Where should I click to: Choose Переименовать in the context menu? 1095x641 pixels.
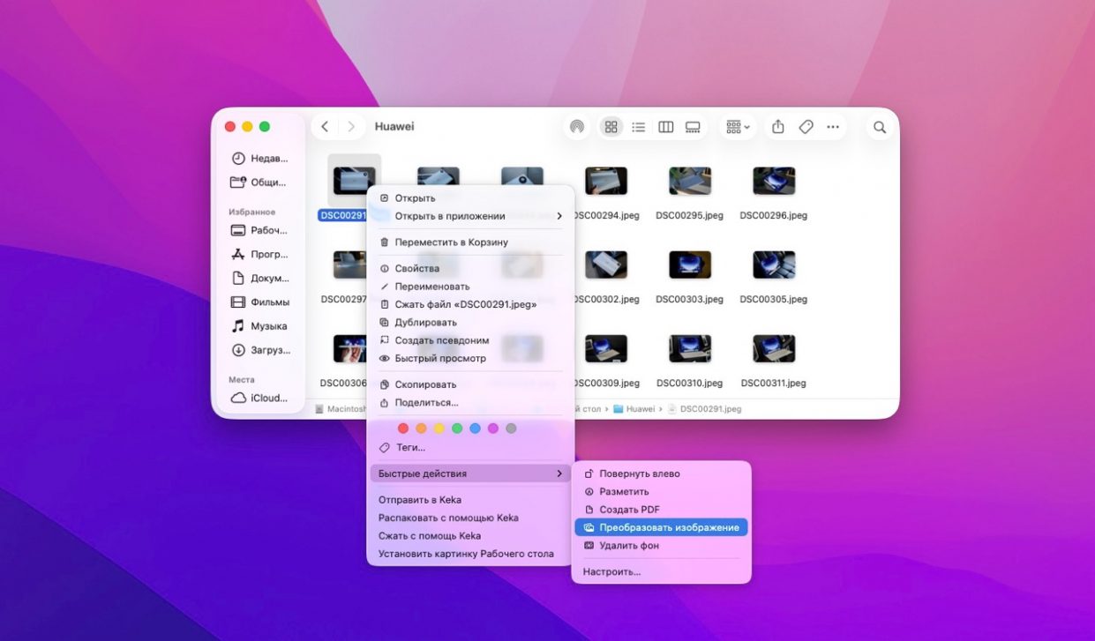470,287
